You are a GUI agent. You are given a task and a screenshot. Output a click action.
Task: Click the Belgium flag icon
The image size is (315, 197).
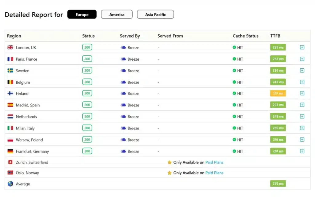click(x=10, y=82)
